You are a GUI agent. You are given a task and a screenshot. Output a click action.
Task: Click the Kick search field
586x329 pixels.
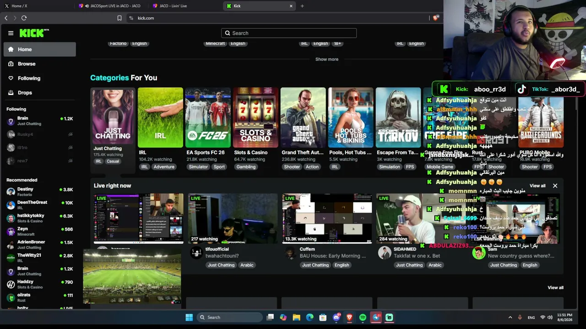289,33
